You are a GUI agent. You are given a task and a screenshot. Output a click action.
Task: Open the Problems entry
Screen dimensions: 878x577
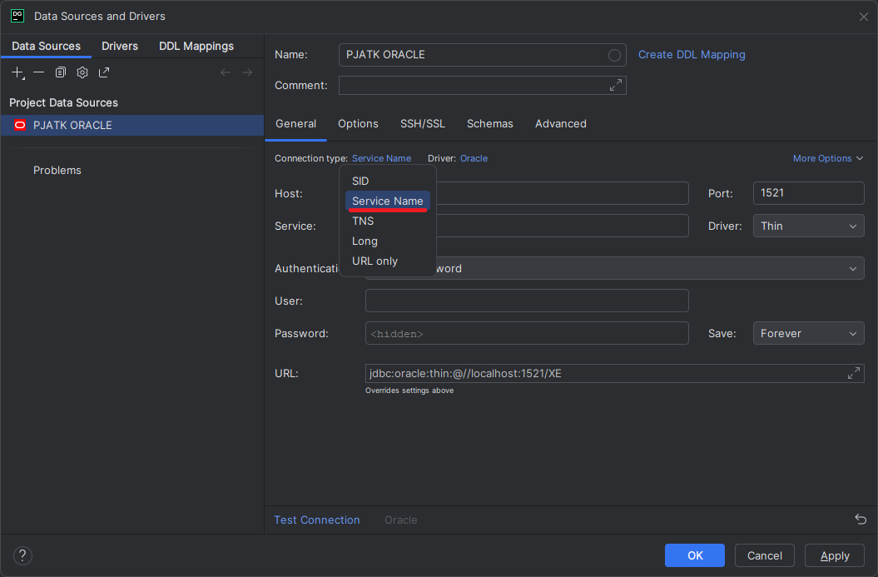coord(57,171)
